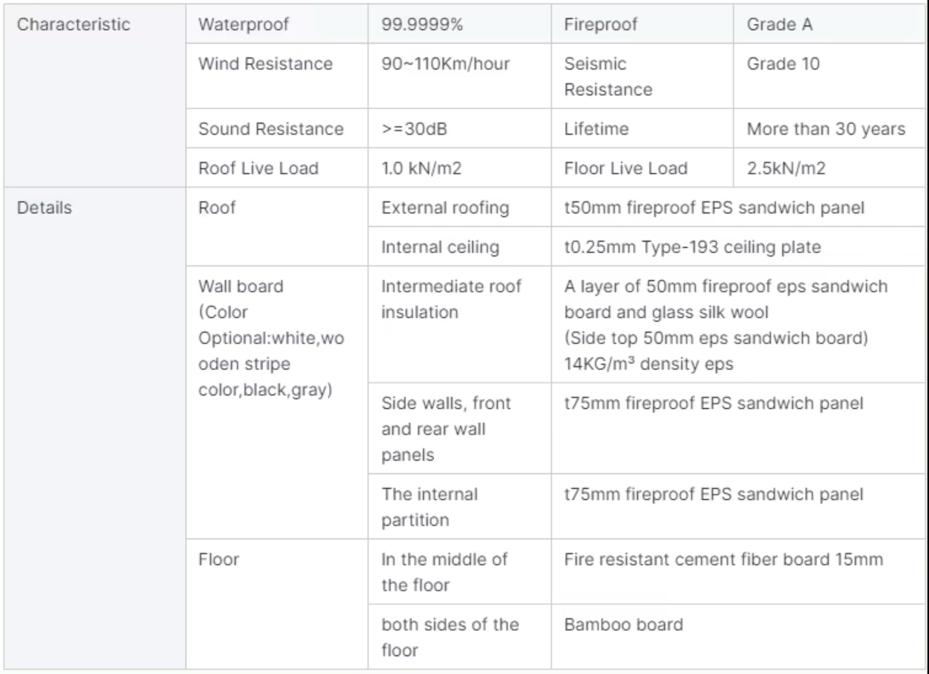Click the 2.5kN/m2 floor load value
This screenshot has height=674, width=929.
786,168
